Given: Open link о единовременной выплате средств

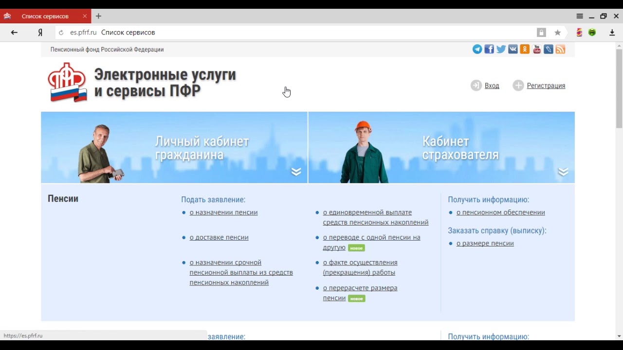Looking at the screenshot, I should [x=376, y=217].
